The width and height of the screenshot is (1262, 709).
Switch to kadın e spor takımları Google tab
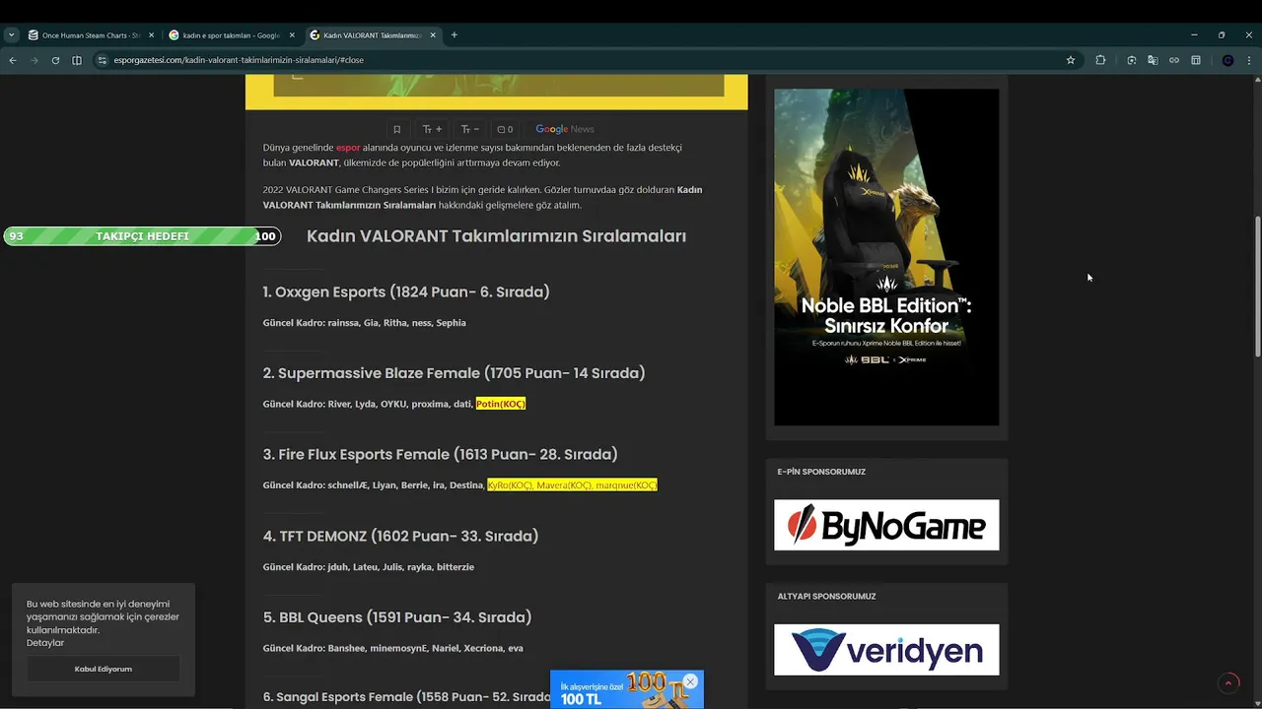point(232,35)
